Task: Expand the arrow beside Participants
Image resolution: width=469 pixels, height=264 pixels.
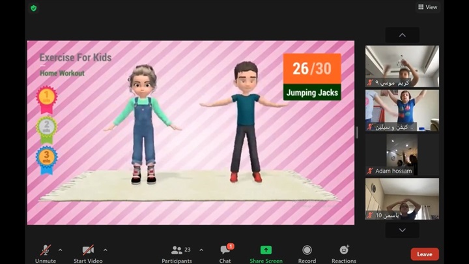Action: [x=201, y=250]
